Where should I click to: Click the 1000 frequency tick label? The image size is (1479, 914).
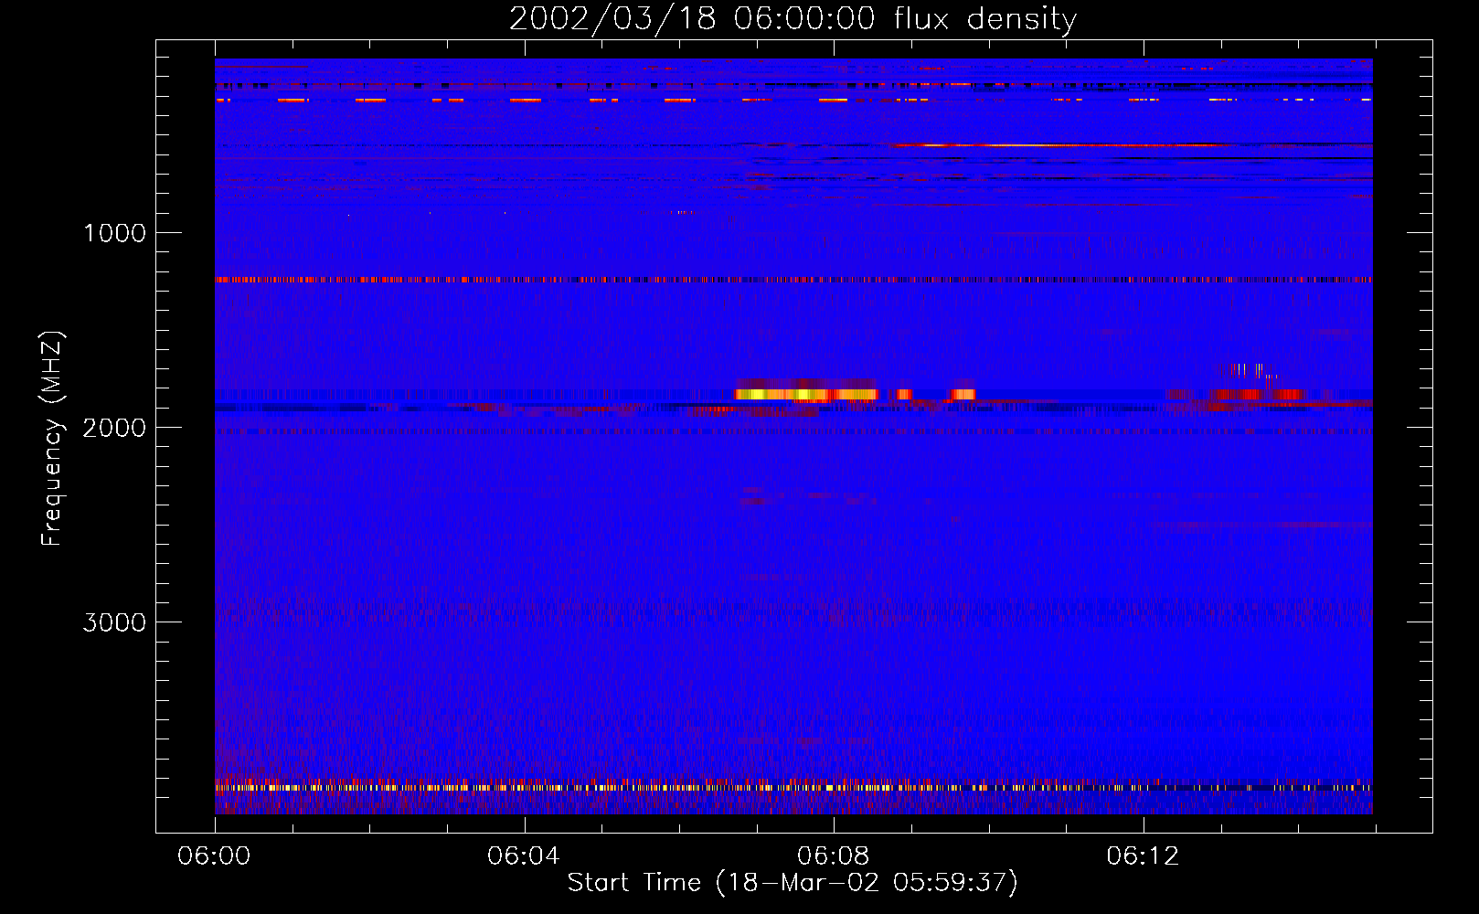pos(114,233)
